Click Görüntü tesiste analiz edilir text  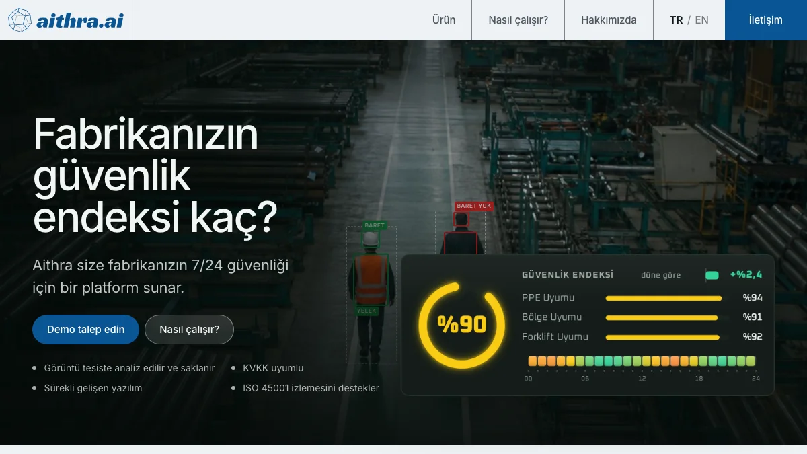pos(129,368)
